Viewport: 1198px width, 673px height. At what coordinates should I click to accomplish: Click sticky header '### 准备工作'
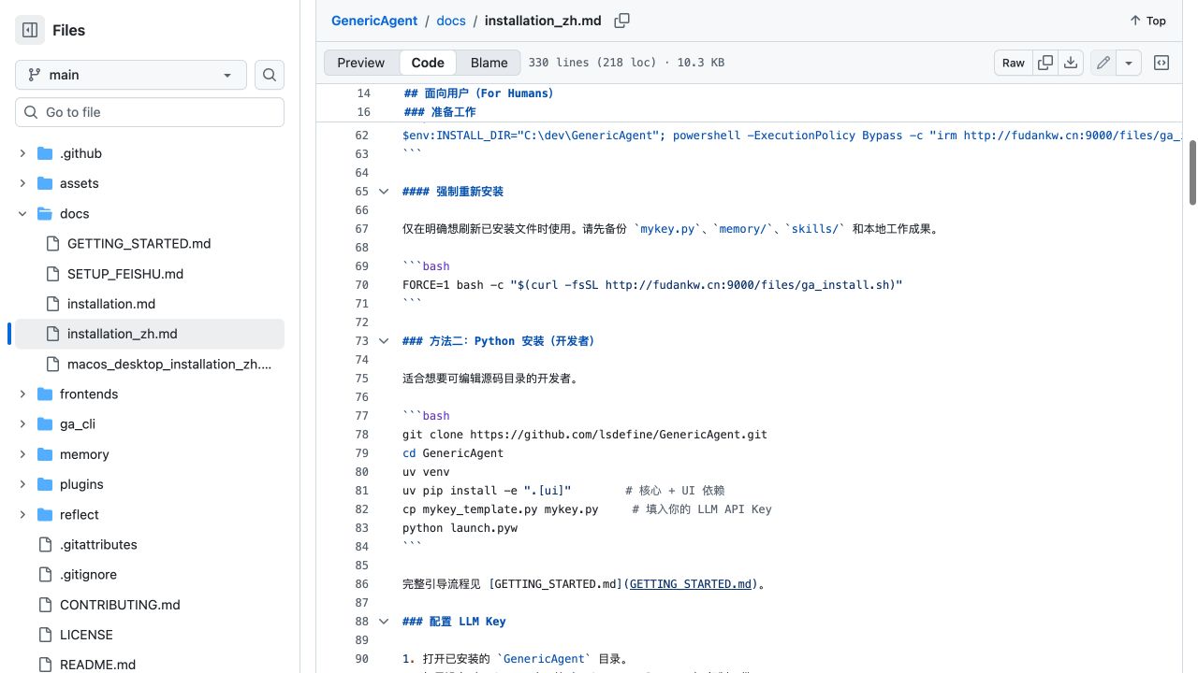pos(439,112)
